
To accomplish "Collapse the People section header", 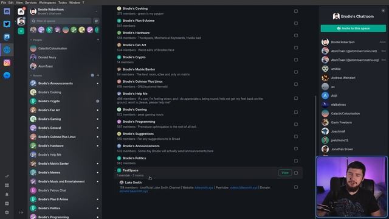I will (x=36, y=40).
